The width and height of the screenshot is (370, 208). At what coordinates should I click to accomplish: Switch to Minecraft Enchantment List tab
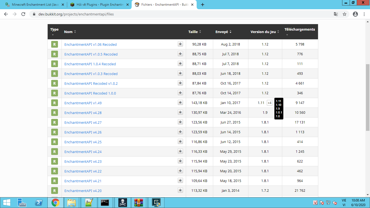click(x=34, y=5)
